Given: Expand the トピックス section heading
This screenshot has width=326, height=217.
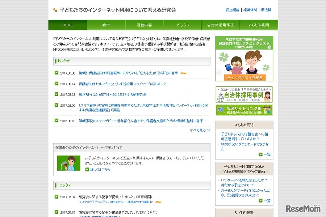Looking at the screenshot, I should pyautogui.click(x=65, y=185).
